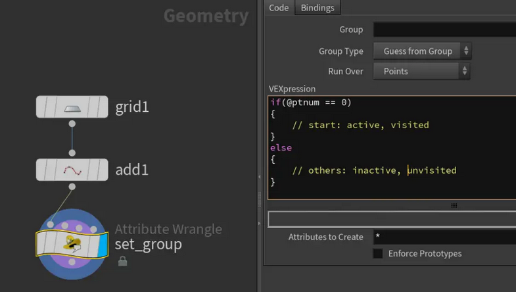Image resolution: width=516 pixels, height=292 pixels.
Task: Click the VEXpression editor resize grip icon
Action: 454,206
